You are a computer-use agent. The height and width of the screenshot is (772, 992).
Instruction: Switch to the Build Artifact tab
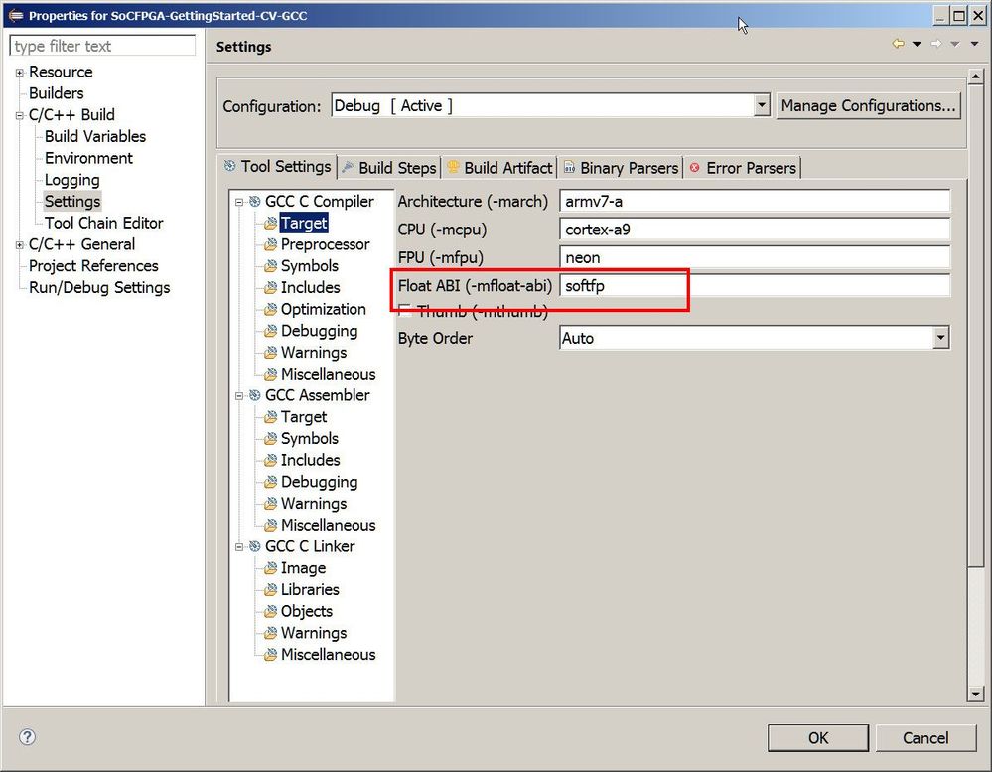click(x=499, y=168)
